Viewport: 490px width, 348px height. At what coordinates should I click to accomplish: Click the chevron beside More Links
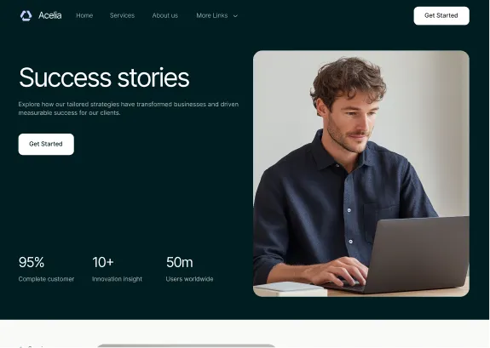[235, 16]
